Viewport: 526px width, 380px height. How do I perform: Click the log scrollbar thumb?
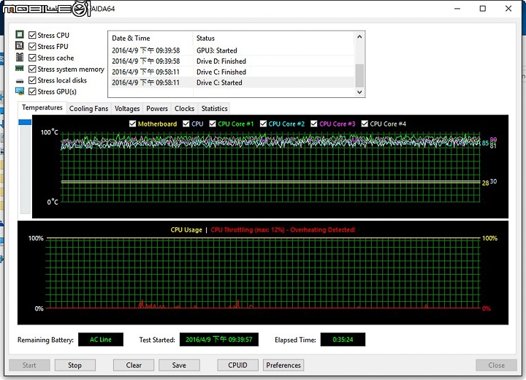(359, 75)
